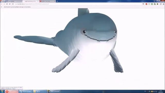
Task: Open the second taskbar window button
Action: click(x=26, y=91)
